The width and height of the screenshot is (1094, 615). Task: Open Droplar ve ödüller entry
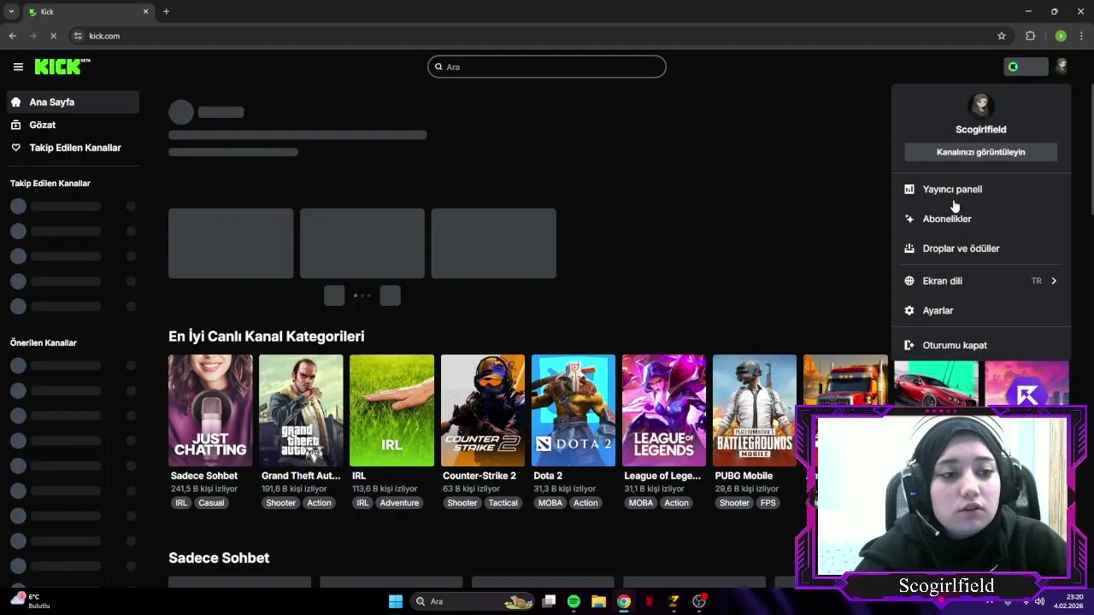980,249
